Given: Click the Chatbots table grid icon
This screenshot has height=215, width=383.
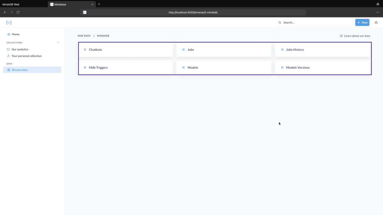Looking at the screenshot, I should [85, 50].
